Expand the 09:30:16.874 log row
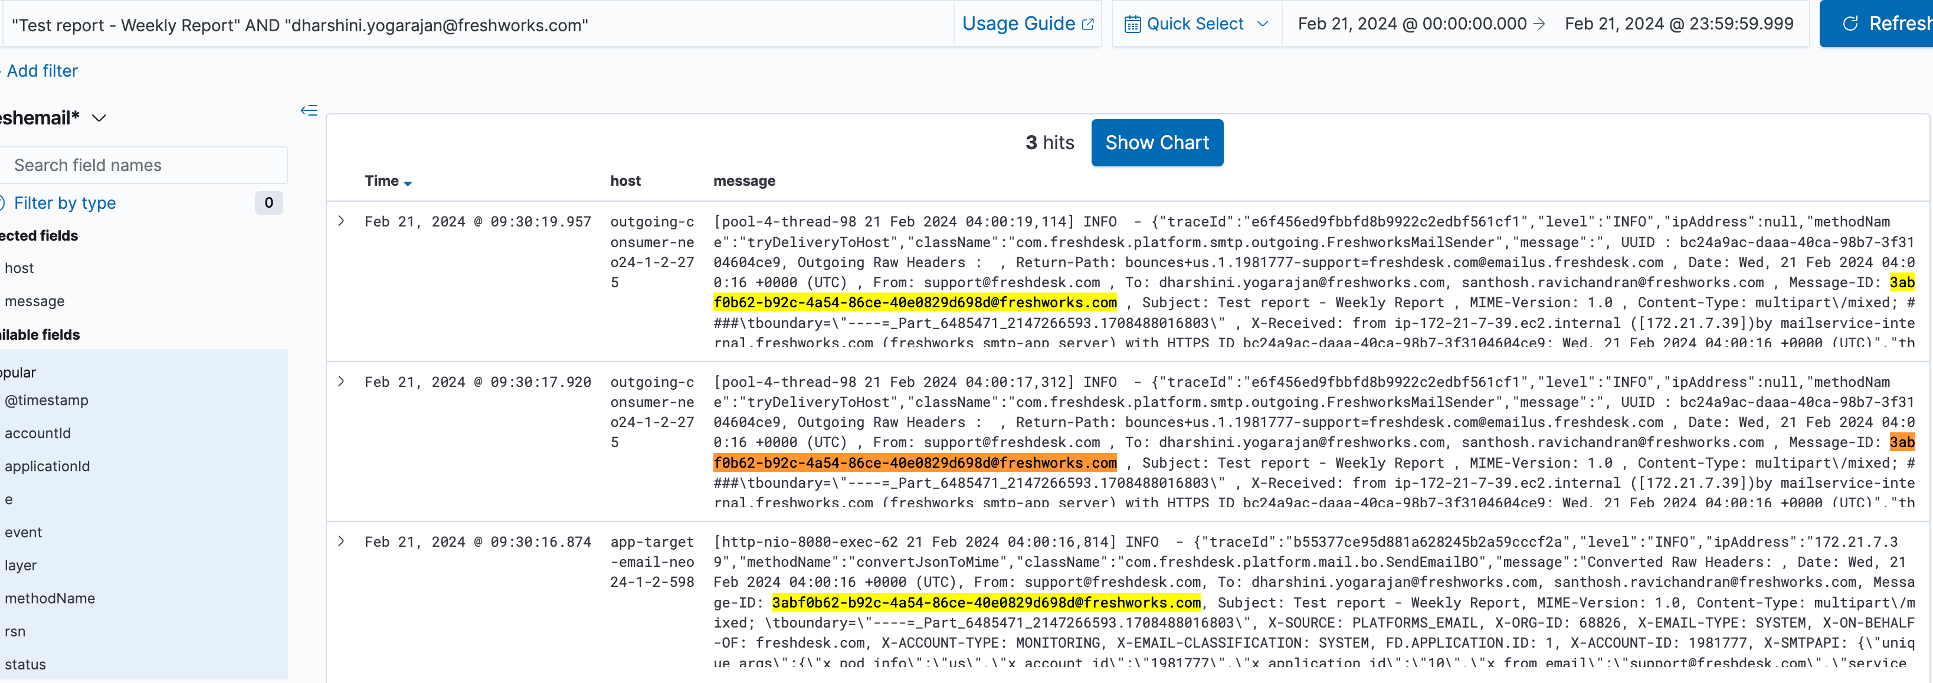1933x683 pixels. 342,541
